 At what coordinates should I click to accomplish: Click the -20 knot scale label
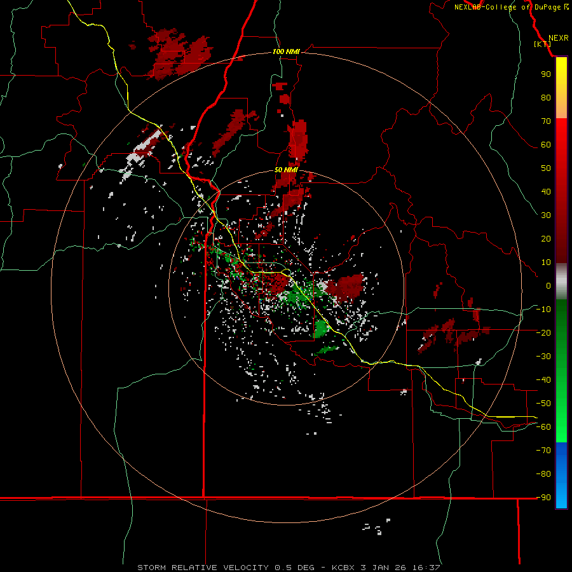click(543, 332)
